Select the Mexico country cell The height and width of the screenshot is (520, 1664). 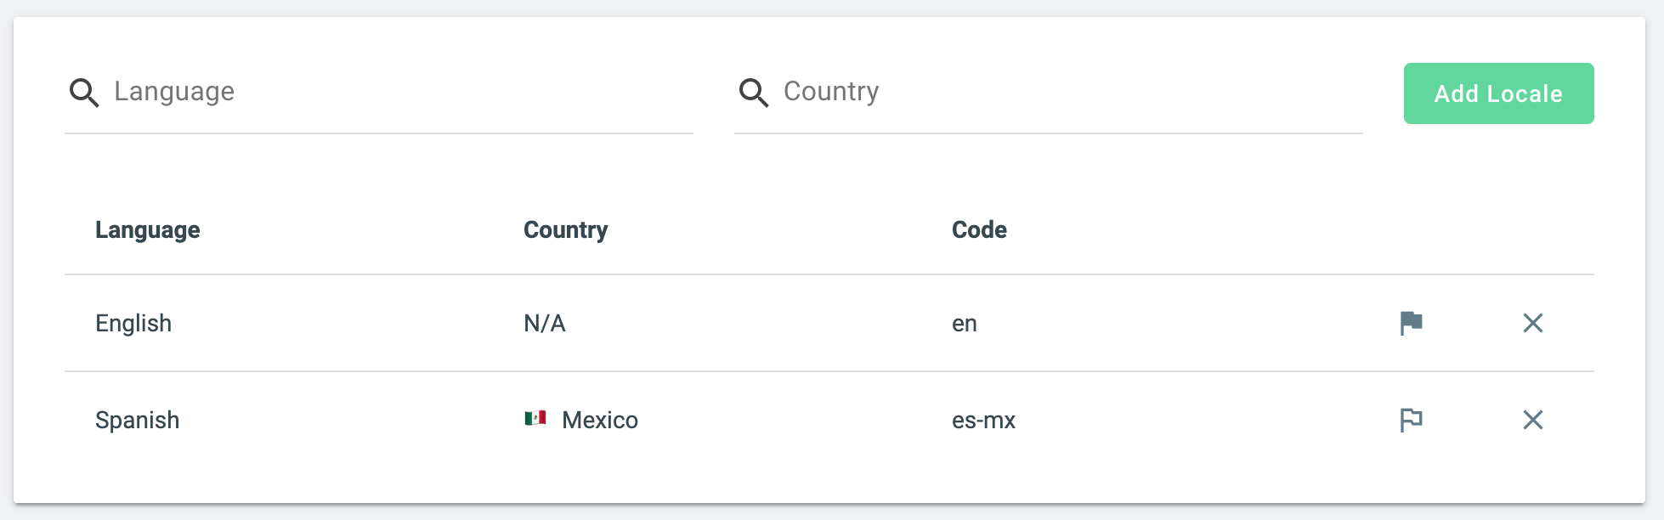[581, 420]
